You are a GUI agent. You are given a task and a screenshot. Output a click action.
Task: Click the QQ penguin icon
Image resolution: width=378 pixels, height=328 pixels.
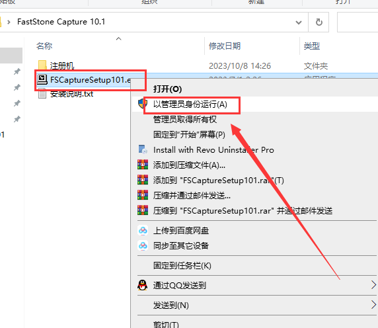(143, 285)
